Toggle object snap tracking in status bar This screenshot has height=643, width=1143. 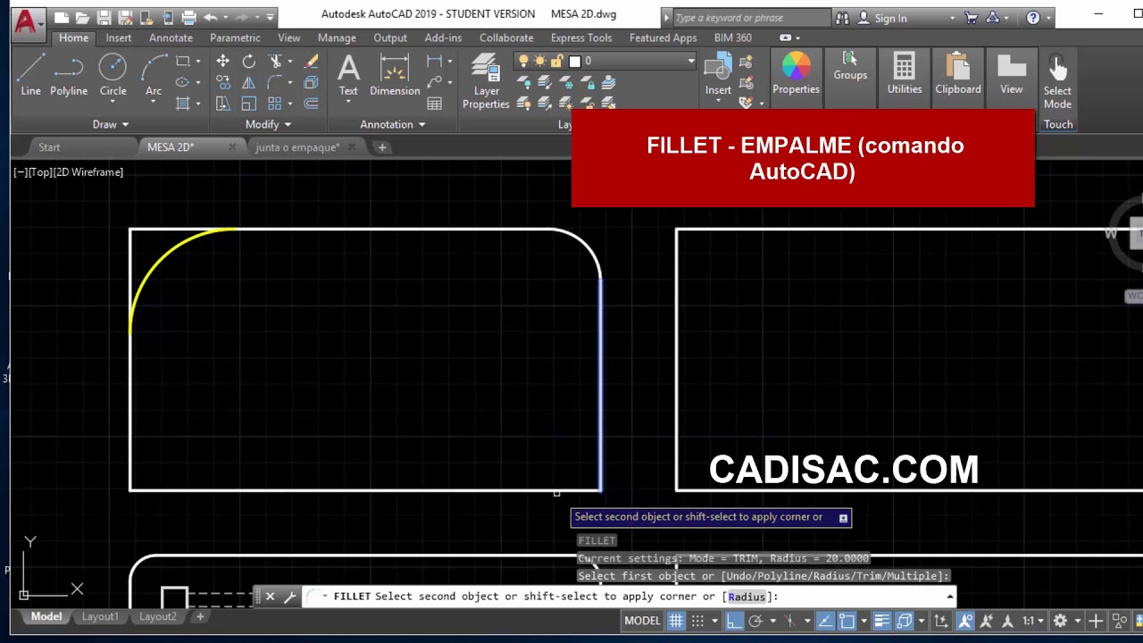[826, 621]
